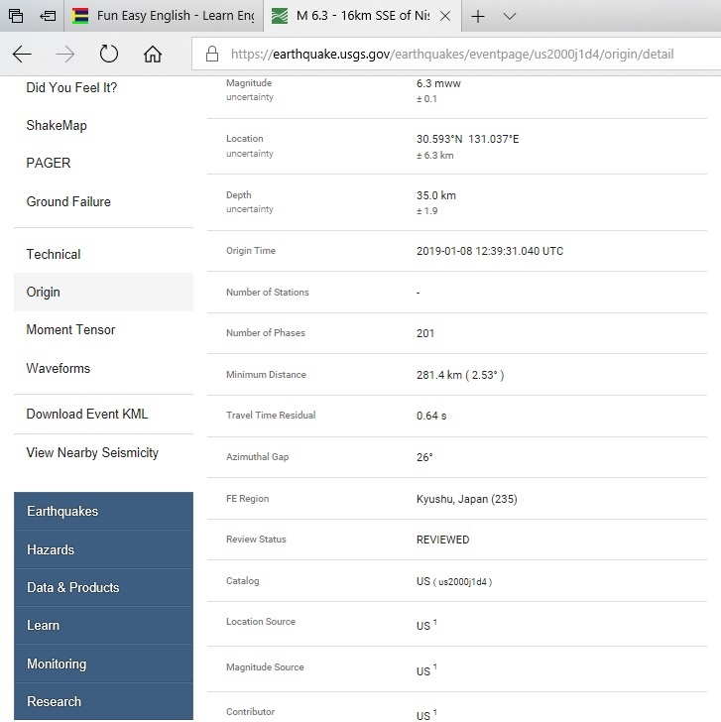This screenshot has height=722, width=721.
Task: Open the Hazards navigation item
Action: (51, 550)
